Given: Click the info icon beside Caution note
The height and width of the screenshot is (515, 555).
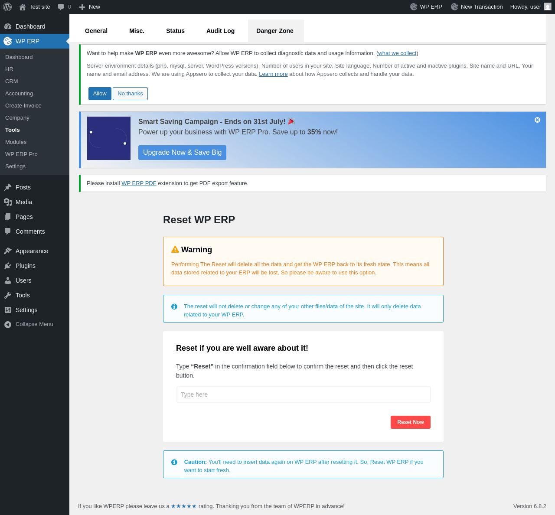Looking at the screenshot, I should (174, 462).
